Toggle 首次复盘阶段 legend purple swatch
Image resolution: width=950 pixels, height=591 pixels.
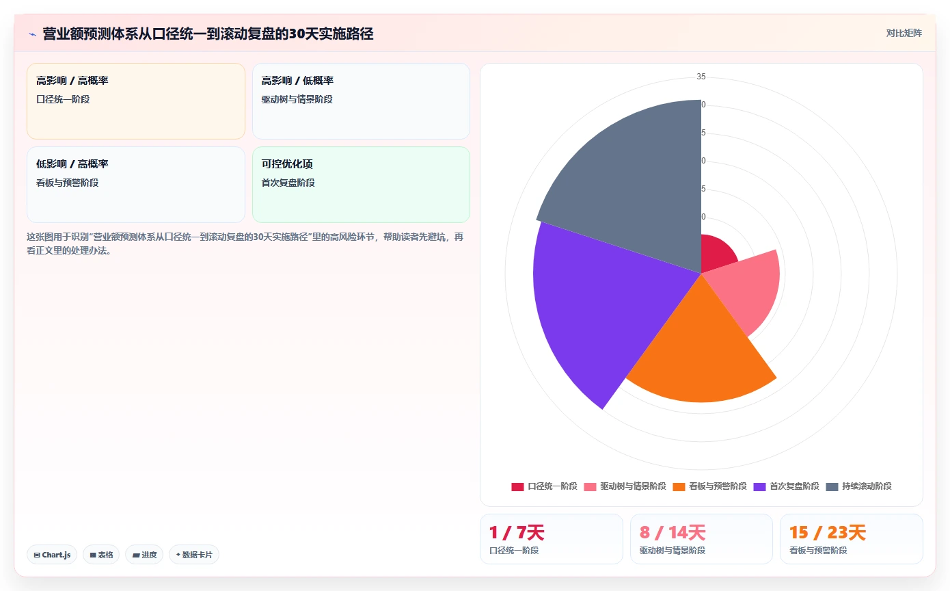pos(759,486)
